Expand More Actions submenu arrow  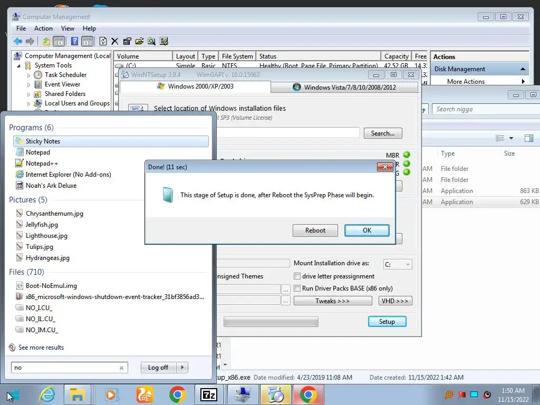pos(523,82)
